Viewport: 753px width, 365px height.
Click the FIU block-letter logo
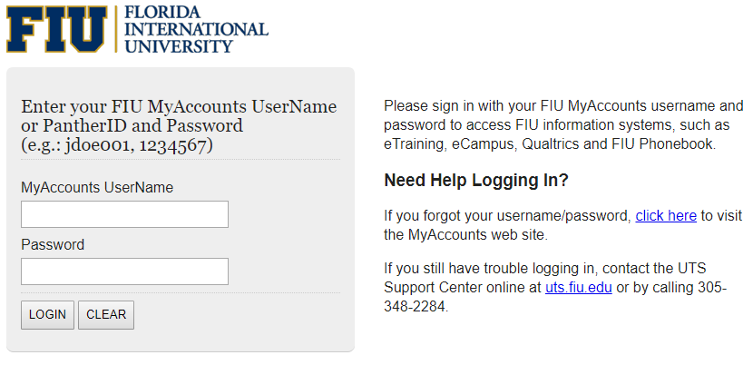tap(56, 29)
